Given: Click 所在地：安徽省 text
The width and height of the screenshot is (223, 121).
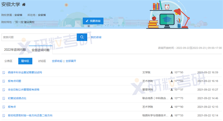Looking at the screenshot, I should [37, 15].
